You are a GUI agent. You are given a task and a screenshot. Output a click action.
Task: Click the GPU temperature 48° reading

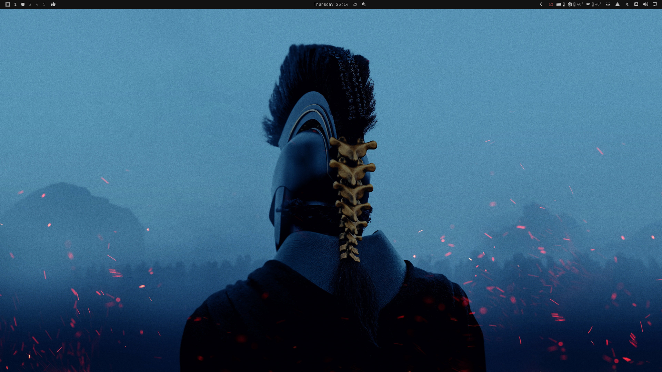click(598, 4)
